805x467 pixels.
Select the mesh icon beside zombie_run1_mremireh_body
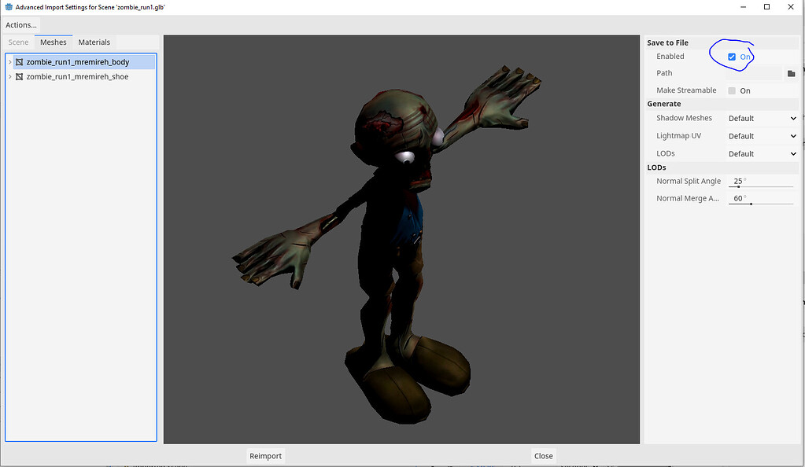pos(19,61)
